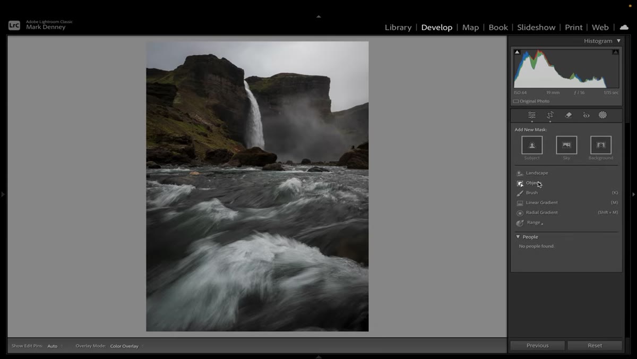Open the cloud sync status icon
The image size is (637, 359).
(x=624, y=28)
